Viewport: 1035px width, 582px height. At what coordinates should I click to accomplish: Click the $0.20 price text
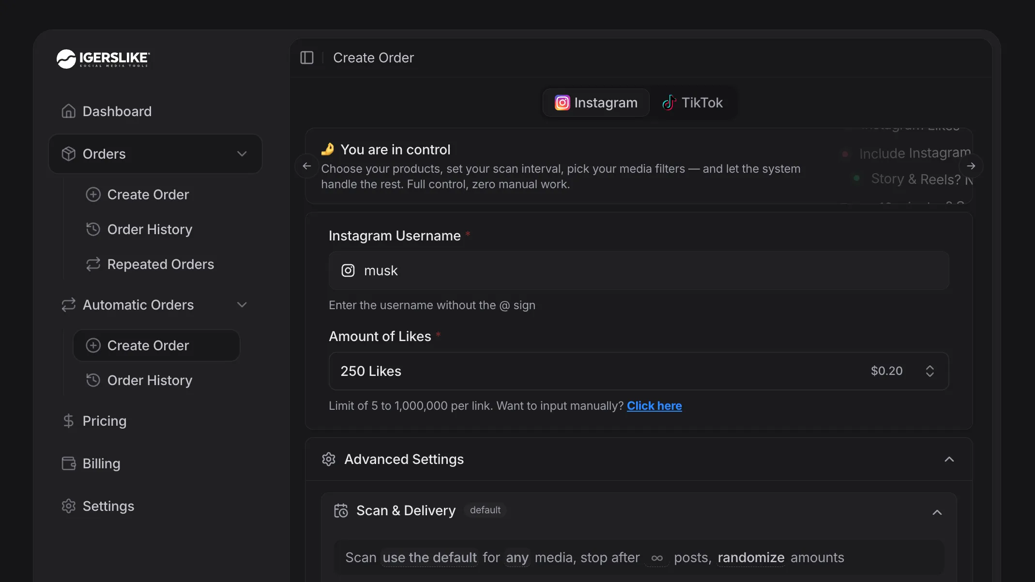pyautogui.click(x=886, y=371)
